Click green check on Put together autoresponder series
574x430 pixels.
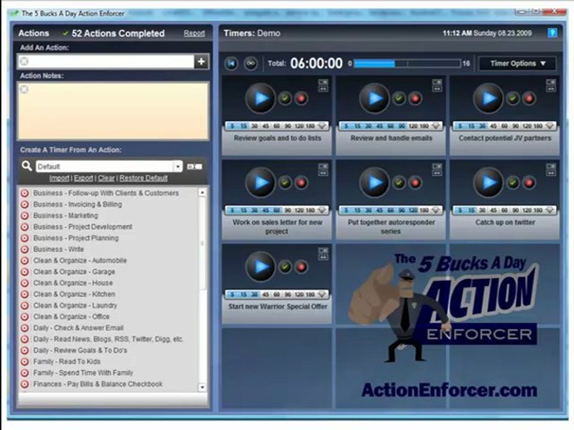[399, 182]
